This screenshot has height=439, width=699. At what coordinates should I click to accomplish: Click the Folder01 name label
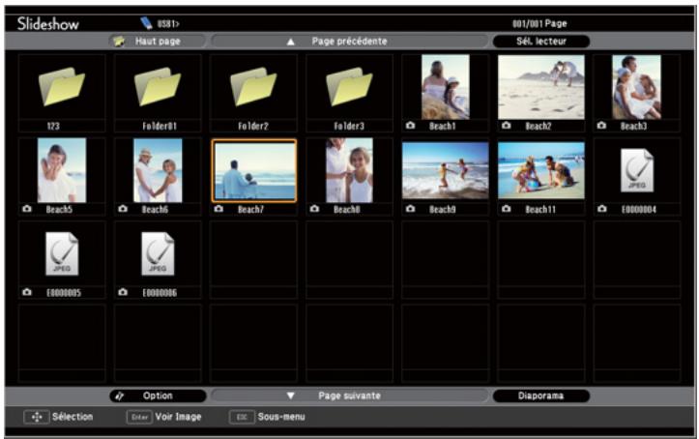coord(160,126)
